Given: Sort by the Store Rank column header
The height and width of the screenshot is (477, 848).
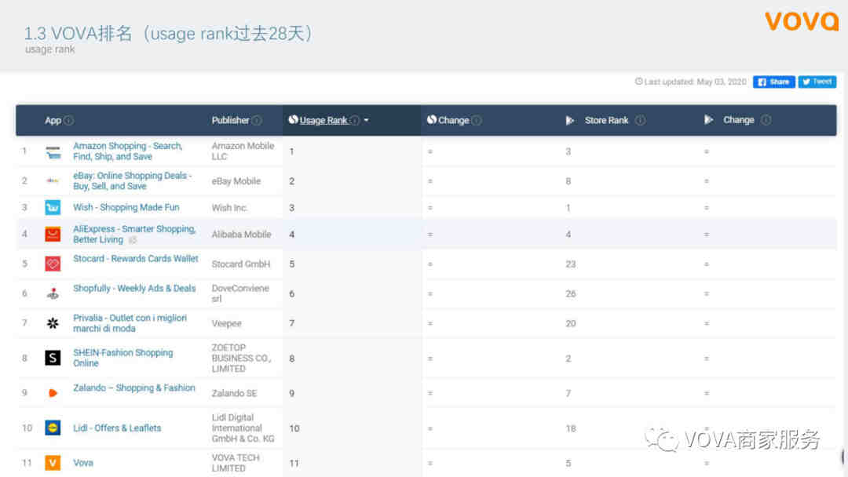Looking at the screenshot, I should tap(606, 120).
